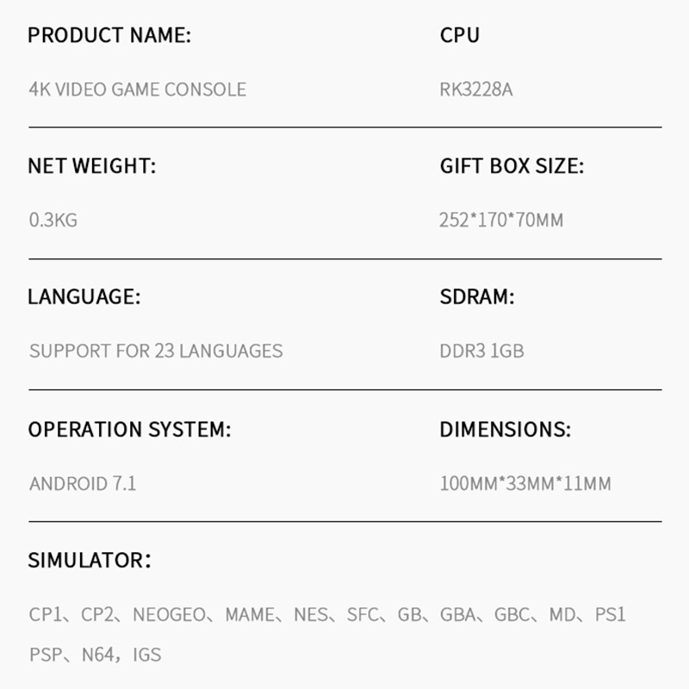Click the SIMULATOR heading
This screenshot has height=689, width=689.
pyautogui.click(x=90, y=561)
